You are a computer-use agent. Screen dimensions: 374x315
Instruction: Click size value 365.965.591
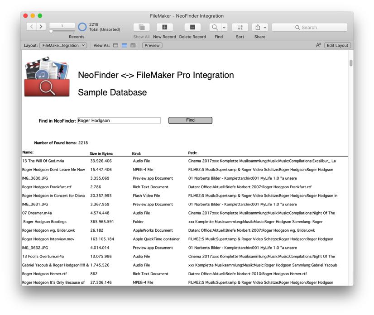tap(102, 222)
